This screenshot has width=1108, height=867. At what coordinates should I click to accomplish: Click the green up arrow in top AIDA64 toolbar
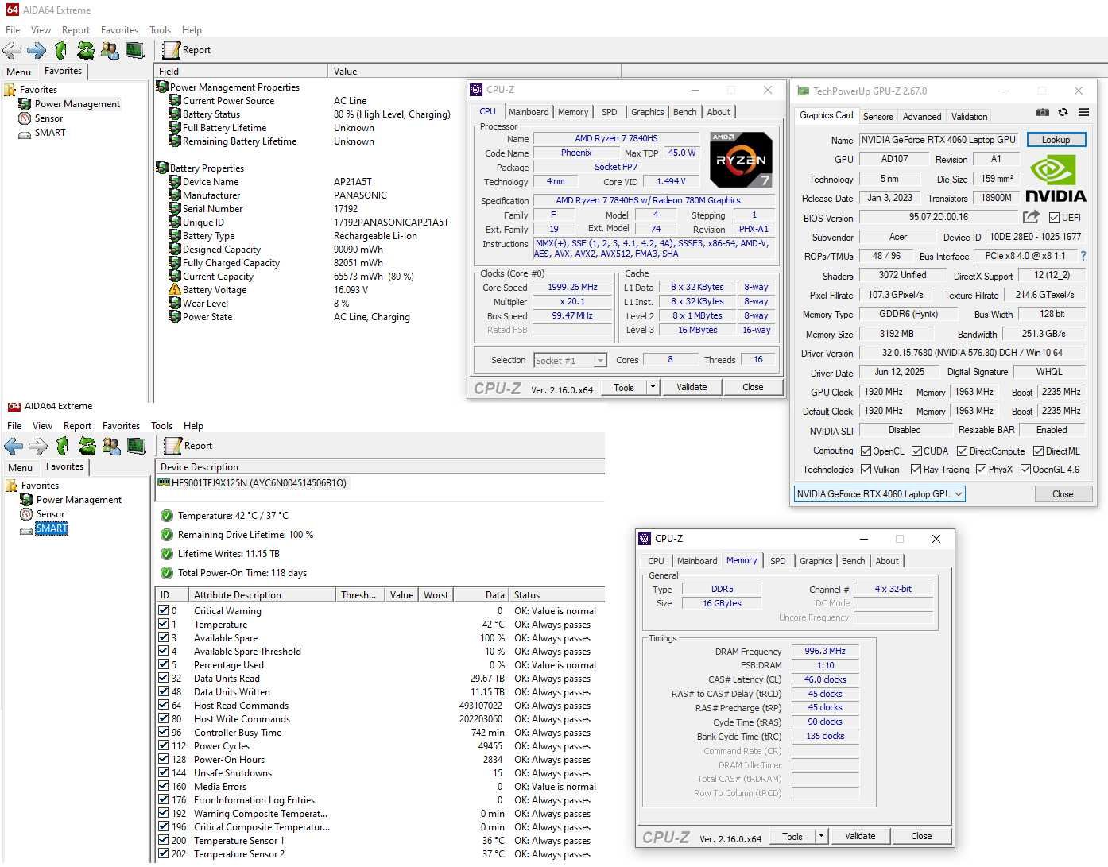click(x=60, y=50)
